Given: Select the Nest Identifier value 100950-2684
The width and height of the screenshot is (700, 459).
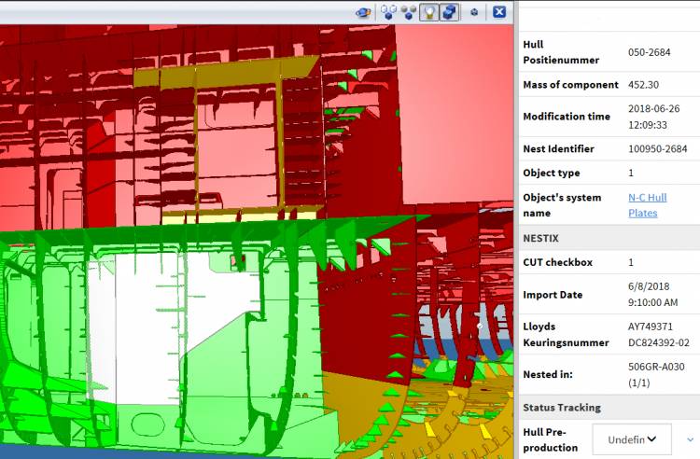Looking at the screenshot, I should point(658,148).
